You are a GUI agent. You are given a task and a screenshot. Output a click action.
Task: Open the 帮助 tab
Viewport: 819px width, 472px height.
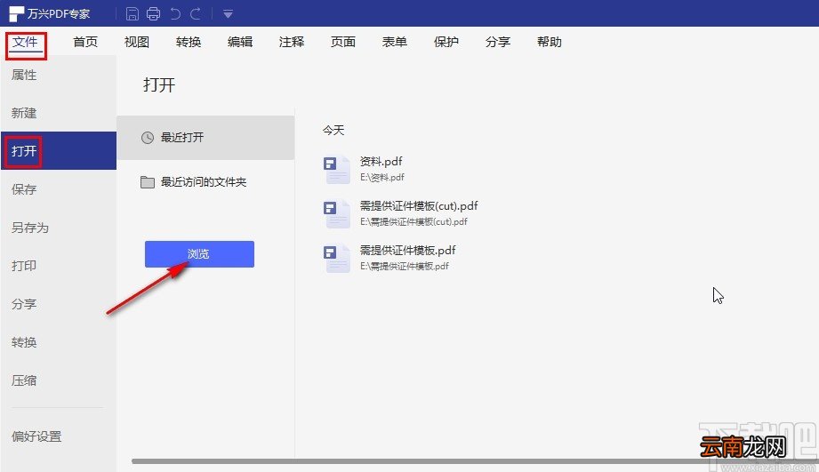tap(550, 42)
